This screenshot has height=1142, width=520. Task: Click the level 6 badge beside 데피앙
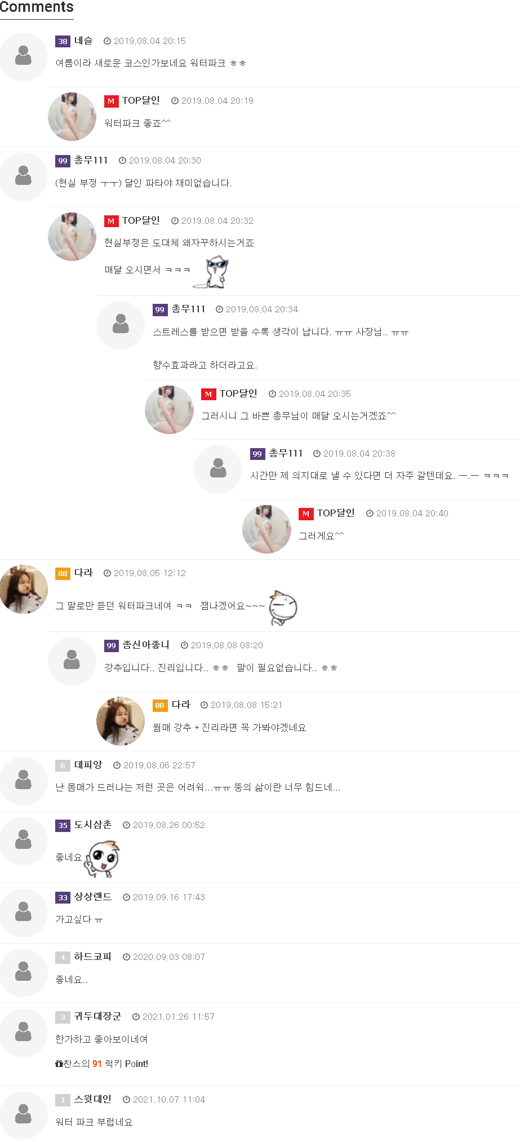(63, 765)
